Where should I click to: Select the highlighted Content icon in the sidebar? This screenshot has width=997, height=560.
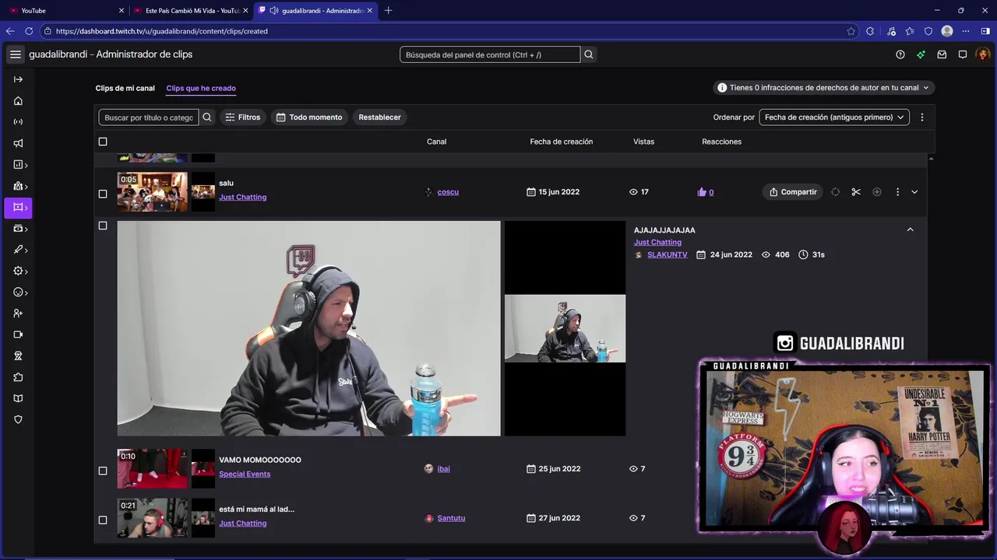pos(18,208)
